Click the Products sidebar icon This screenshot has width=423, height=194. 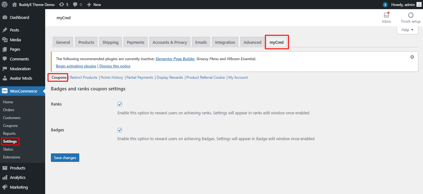(x=5, y=168)
